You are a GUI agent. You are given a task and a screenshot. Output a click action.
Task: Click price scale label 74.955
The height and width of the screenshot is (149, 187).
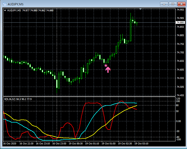click(x=180, y=10)
